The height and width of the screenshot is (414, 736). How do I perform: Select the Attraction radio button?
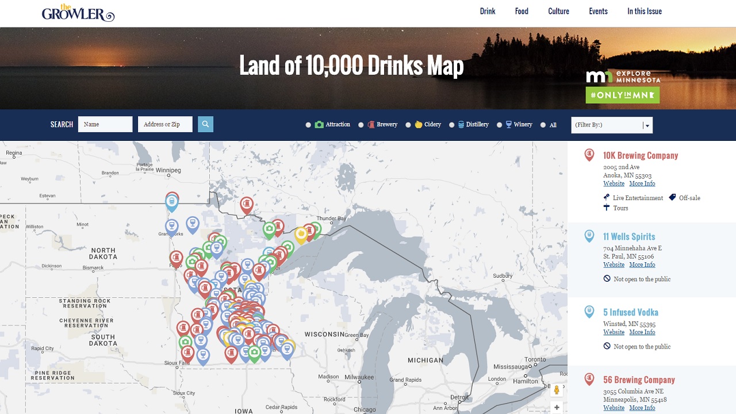coord(308,124)
